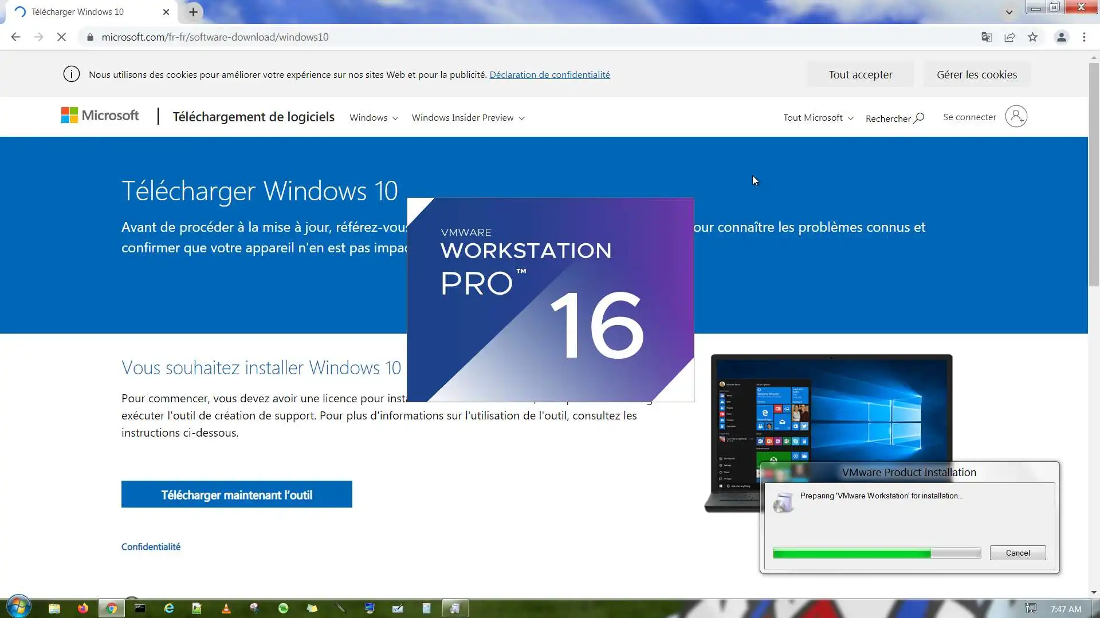Click the Télécharger maintenant l'outil button

[237, 494]
